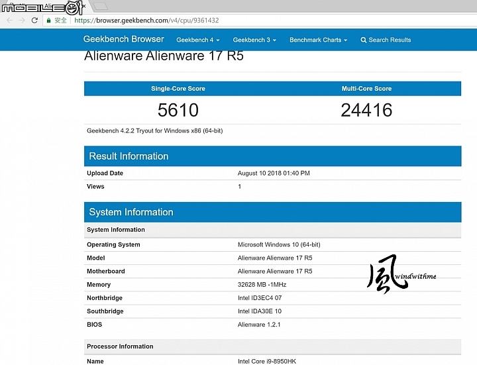Reload the page with the refresh icon
This screenshot has width=477, height=365.
coord(34,21)
